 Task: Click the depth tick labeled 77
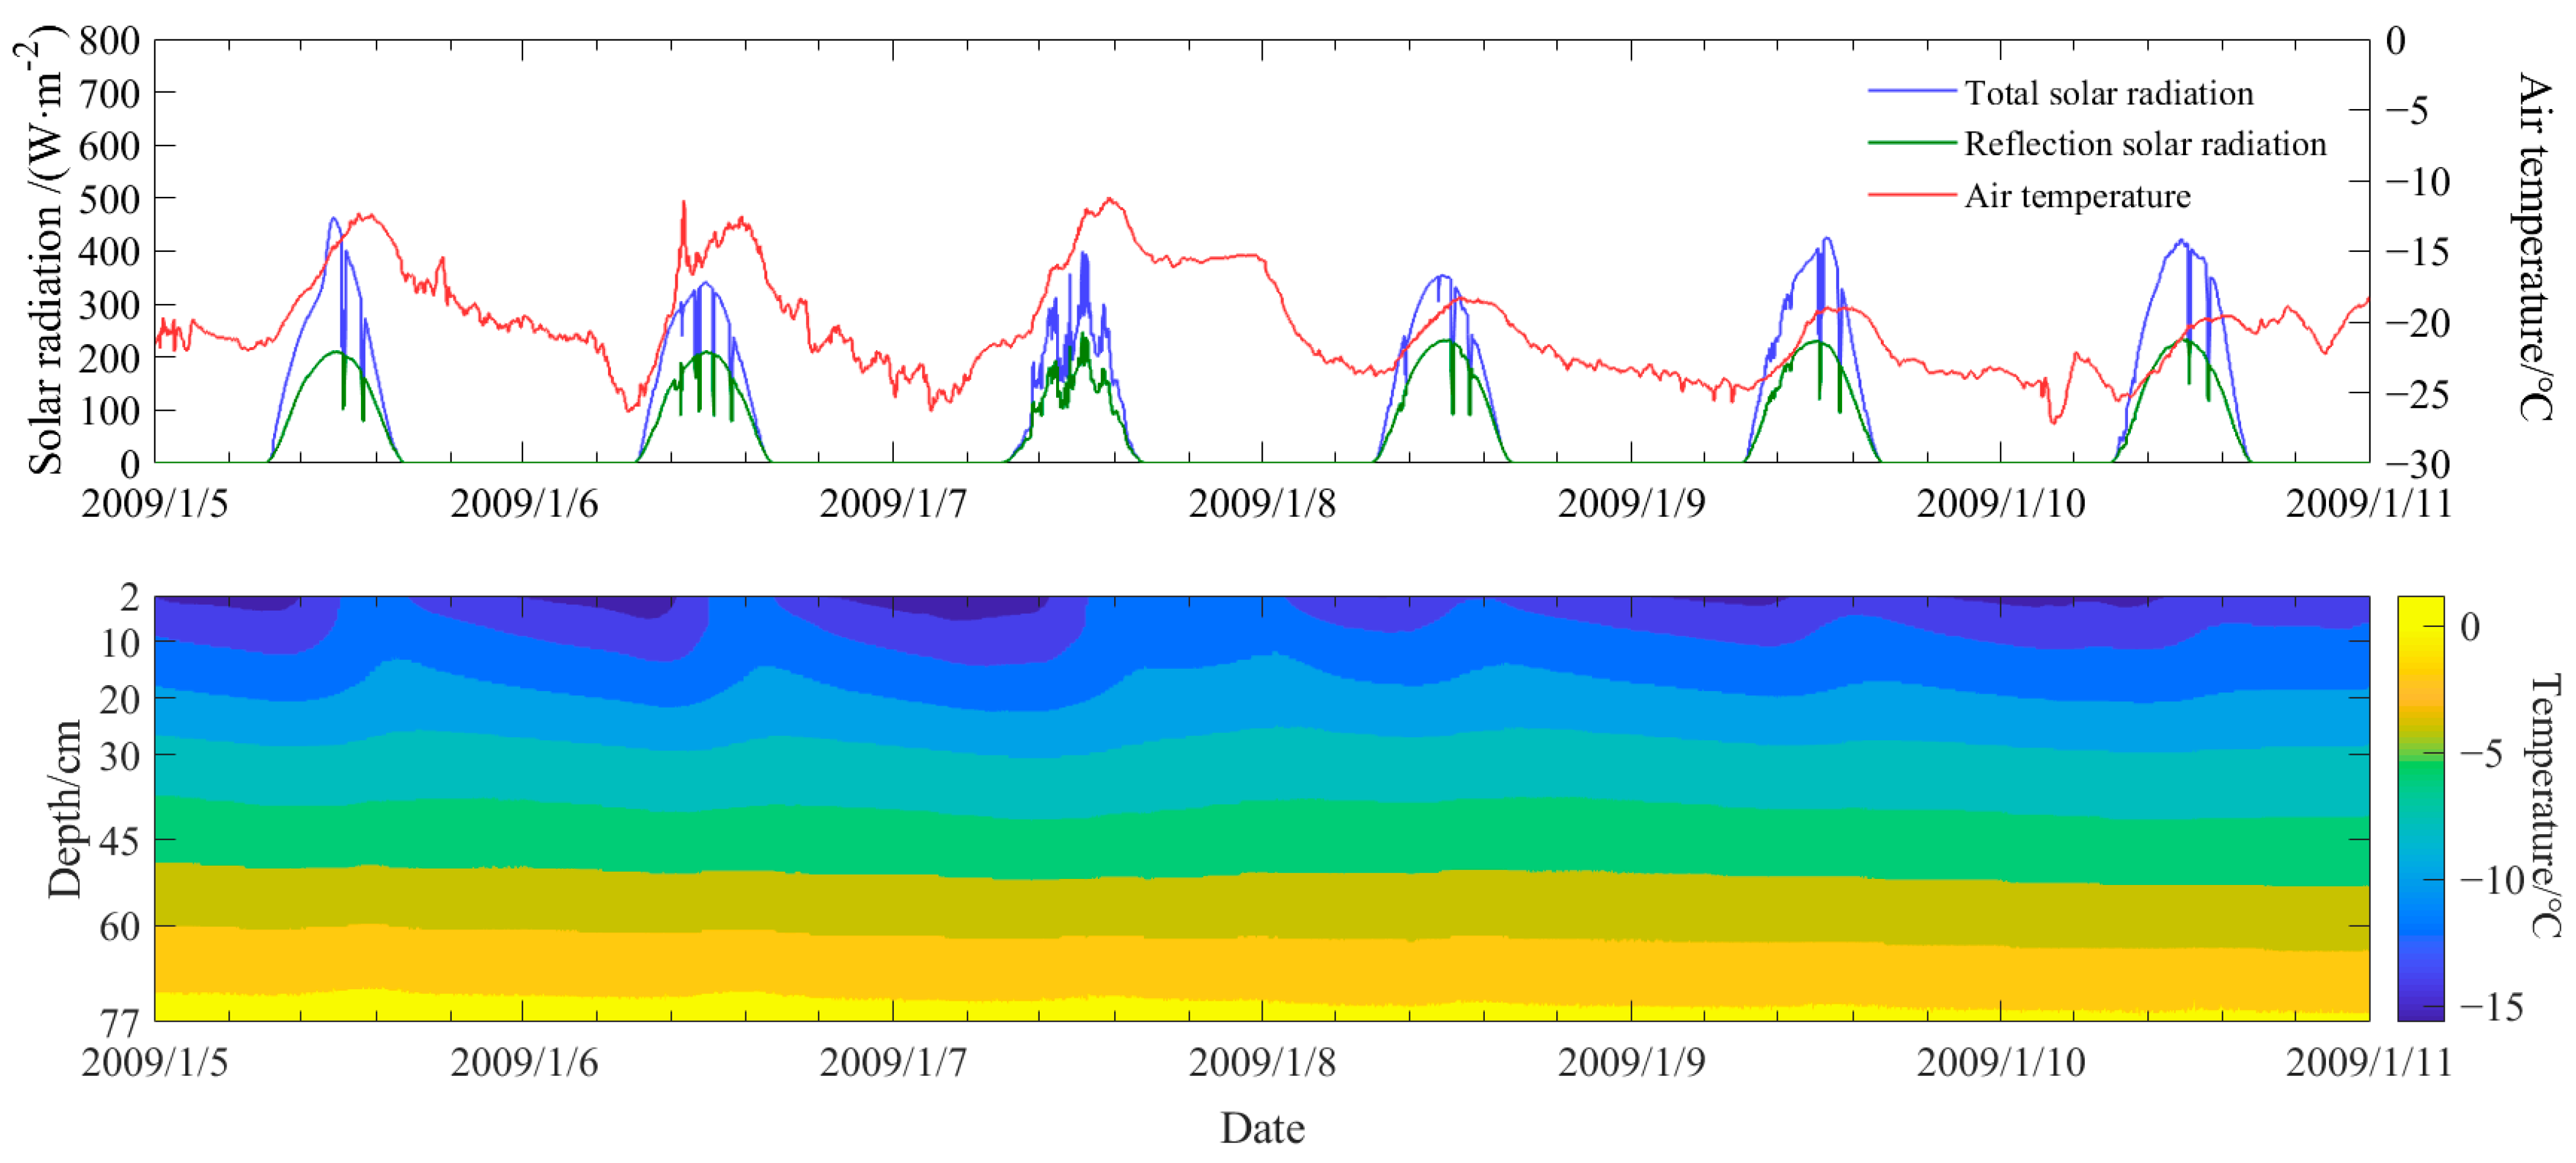[x=119, y=1022]
